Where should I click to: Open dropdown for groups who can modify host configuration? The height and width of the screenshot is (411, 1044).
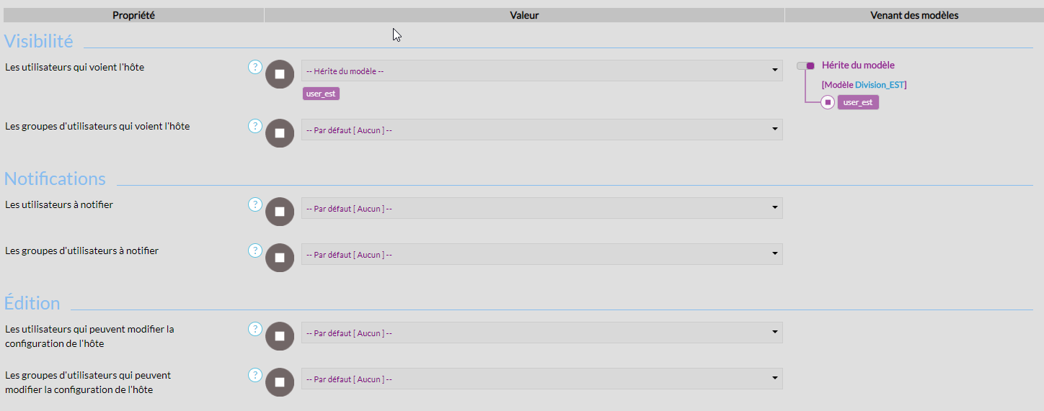[541, 379]
